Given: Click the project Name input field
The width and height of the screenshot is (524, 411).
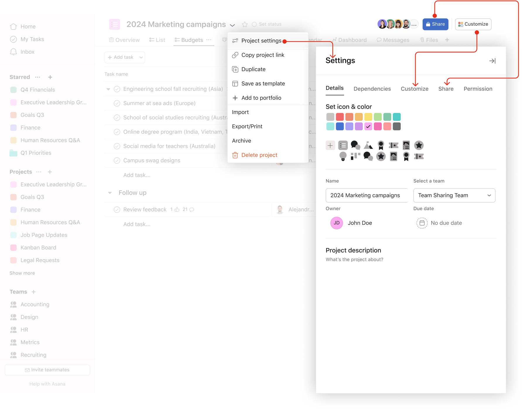Looking at the screenshot, I should tap(367, 195).
